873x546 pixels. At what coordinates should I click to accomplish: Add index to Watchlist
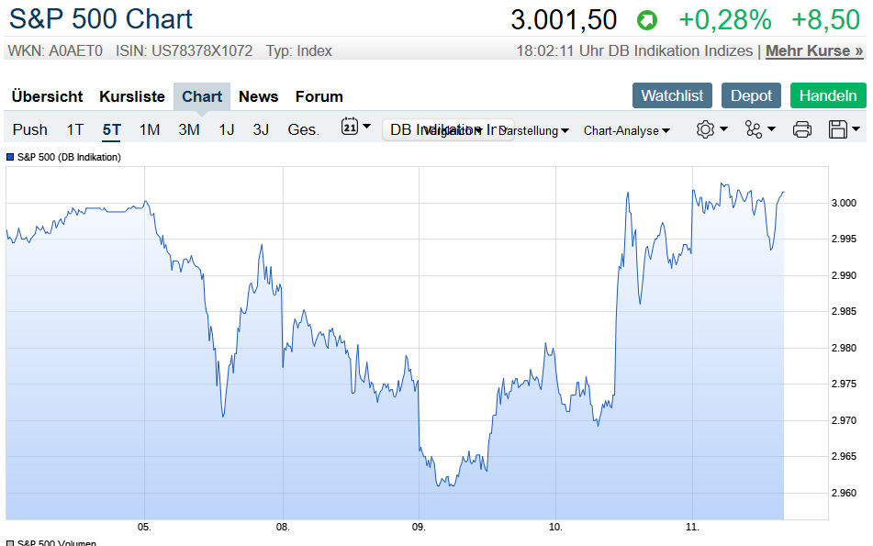click(x=672, y=95)
